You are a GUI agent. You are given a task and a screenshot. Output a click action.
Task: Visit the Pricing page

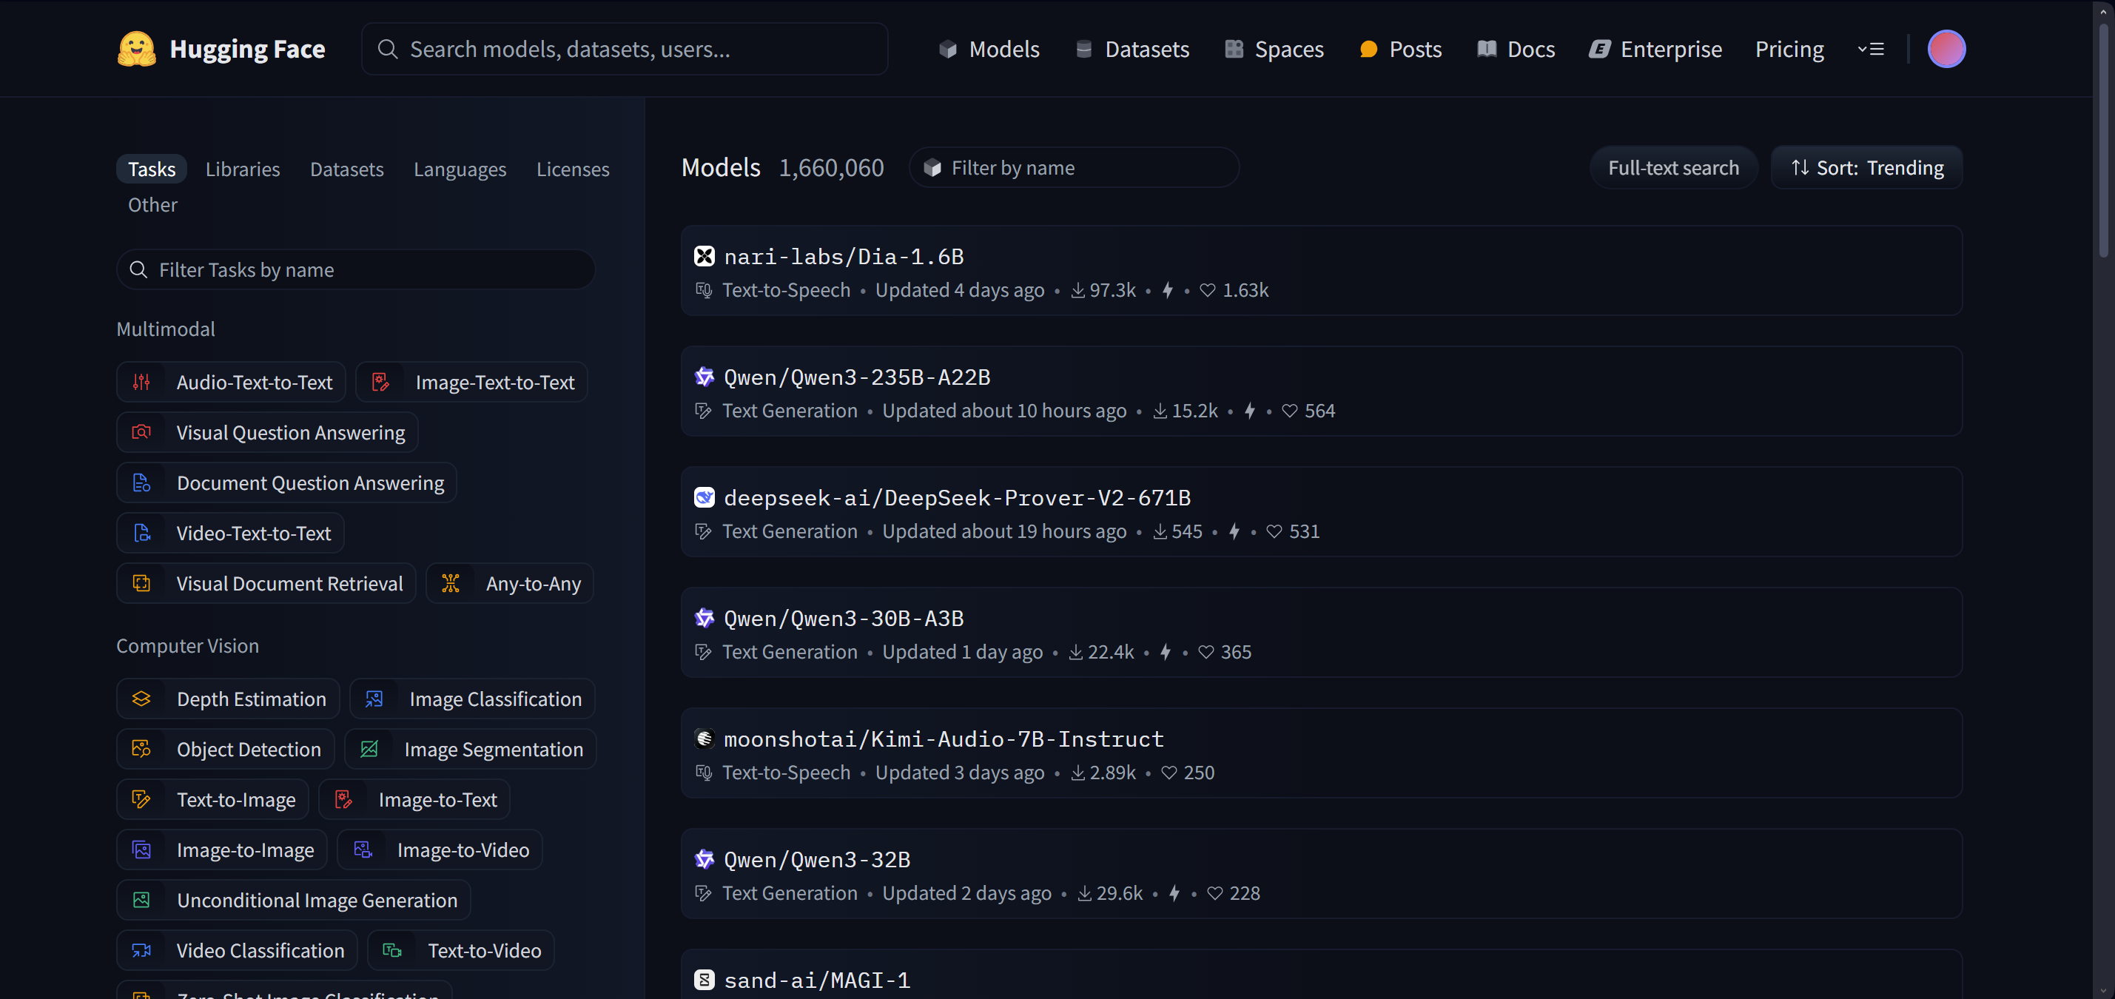tap(1789, 50)
